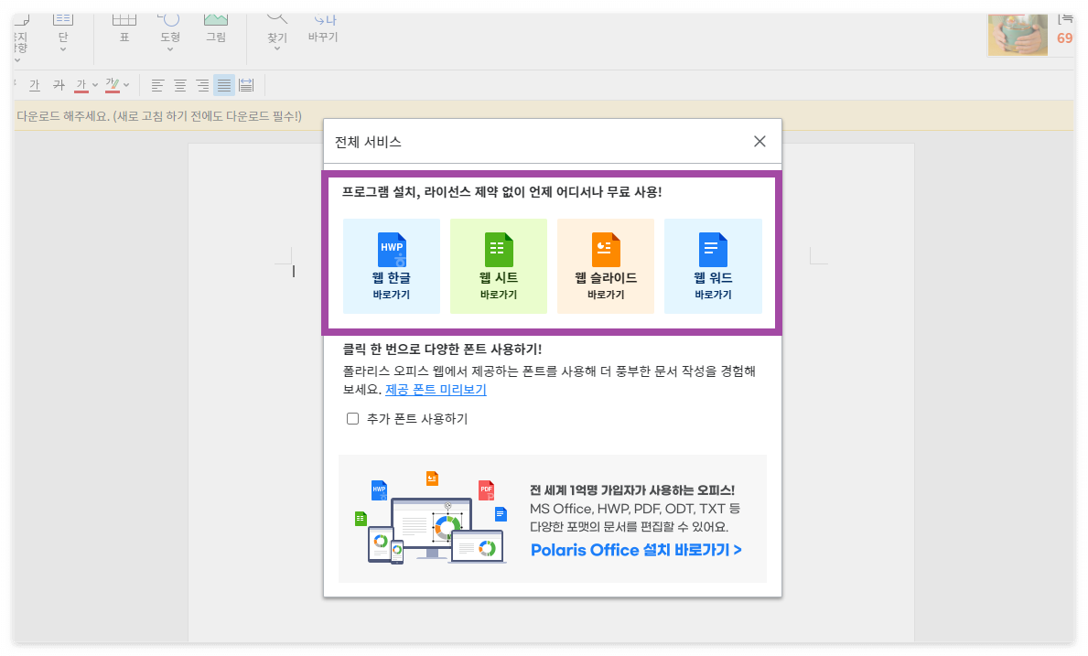Viewport: 1088px width, 656px height.
Task: Expand the 도형 dropdown arrow
Action: [x=170, y=49]
